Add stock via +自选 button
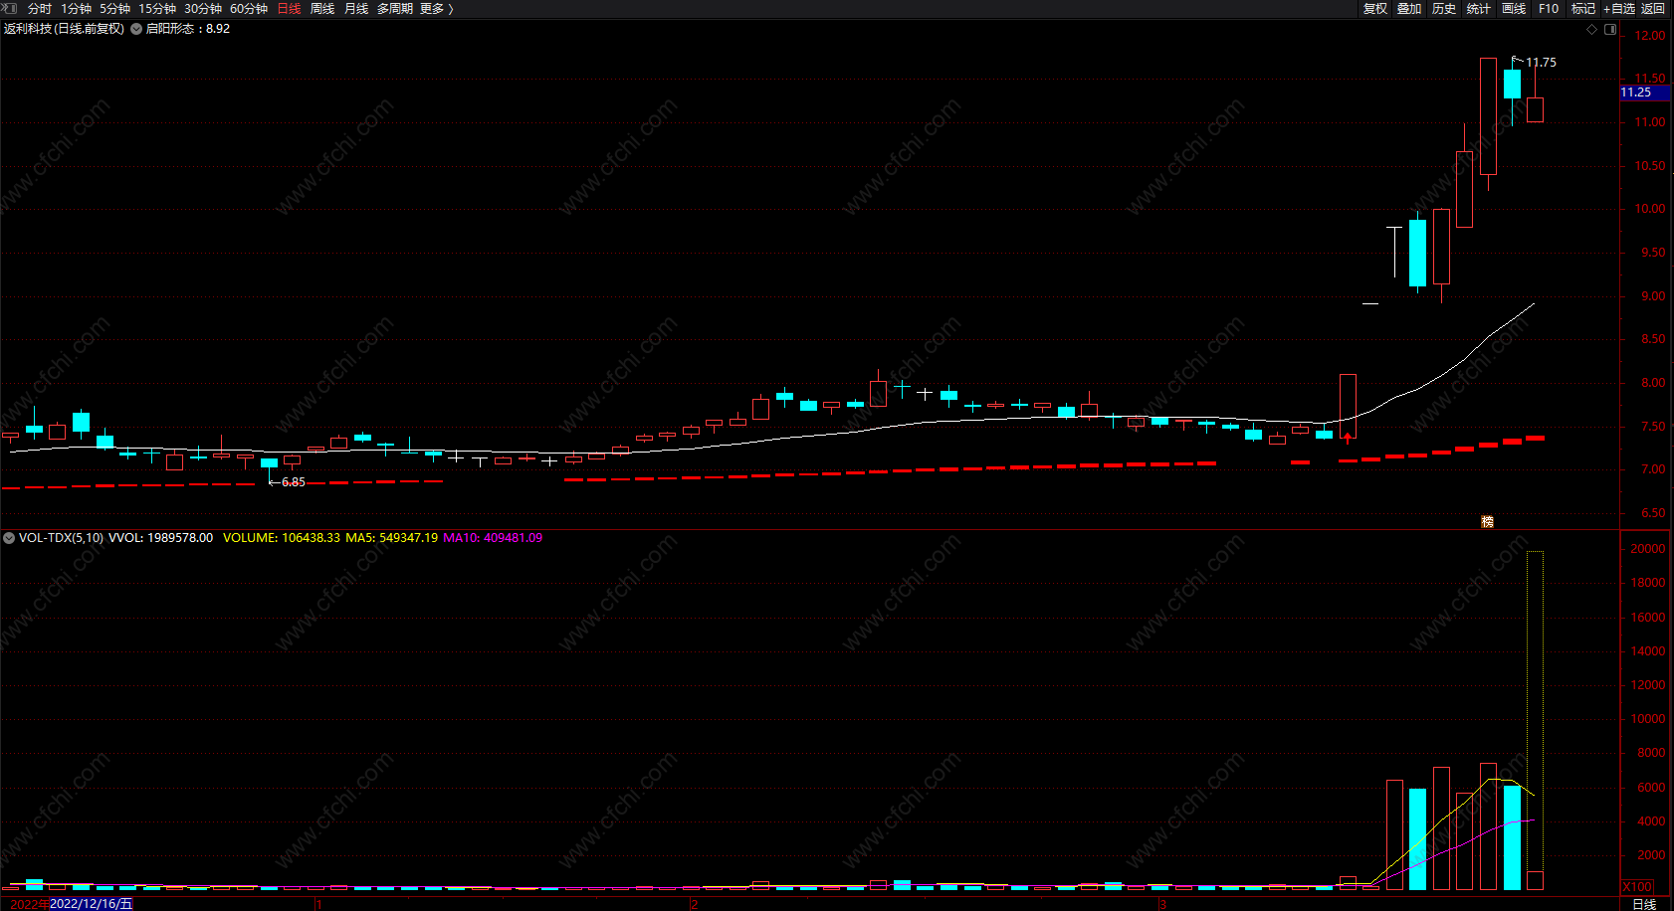 coord(1619,8)
